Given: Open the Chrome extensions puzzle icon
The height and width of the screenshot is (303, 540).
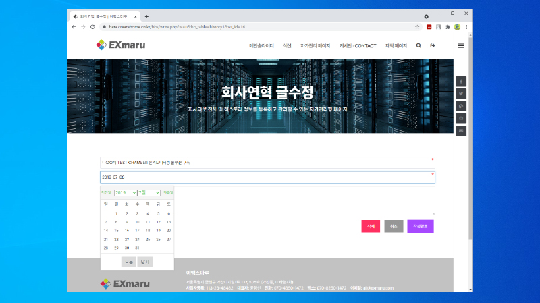Looking at the screenshot, I should tap(448, 27).
